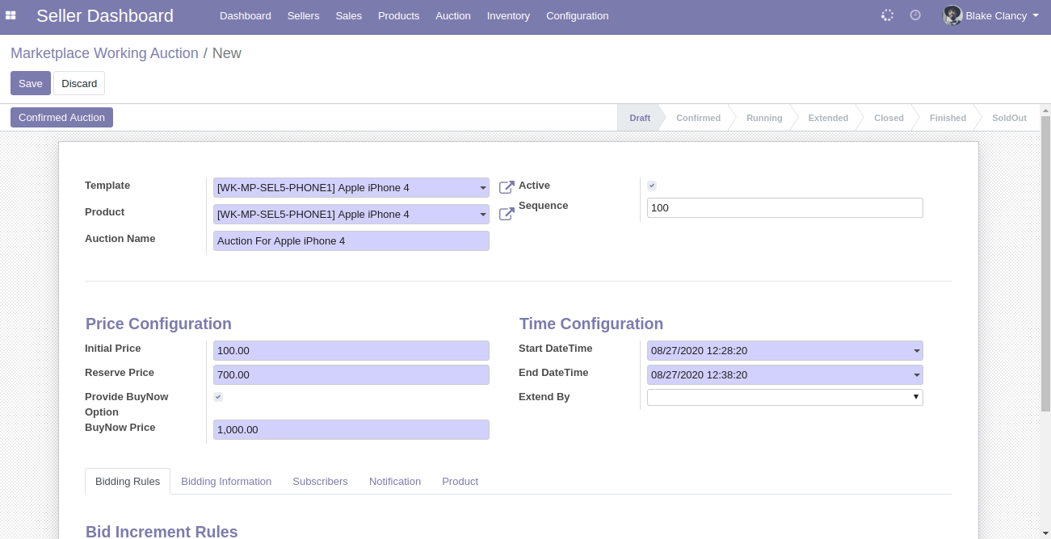Switch to the Subscribers tab
Viewport: 1051px width, 539px height.
(320, 482)
